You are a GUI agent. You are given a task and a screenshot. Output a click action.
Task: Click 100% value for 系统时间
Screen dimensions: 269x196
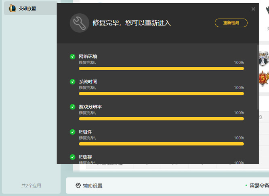click(239, 88)
